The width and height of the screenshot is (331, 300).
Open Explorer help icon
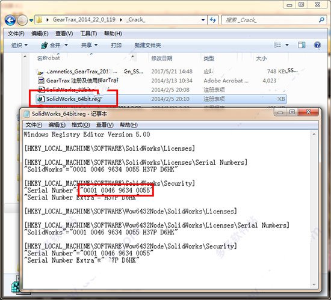point(317,45)
